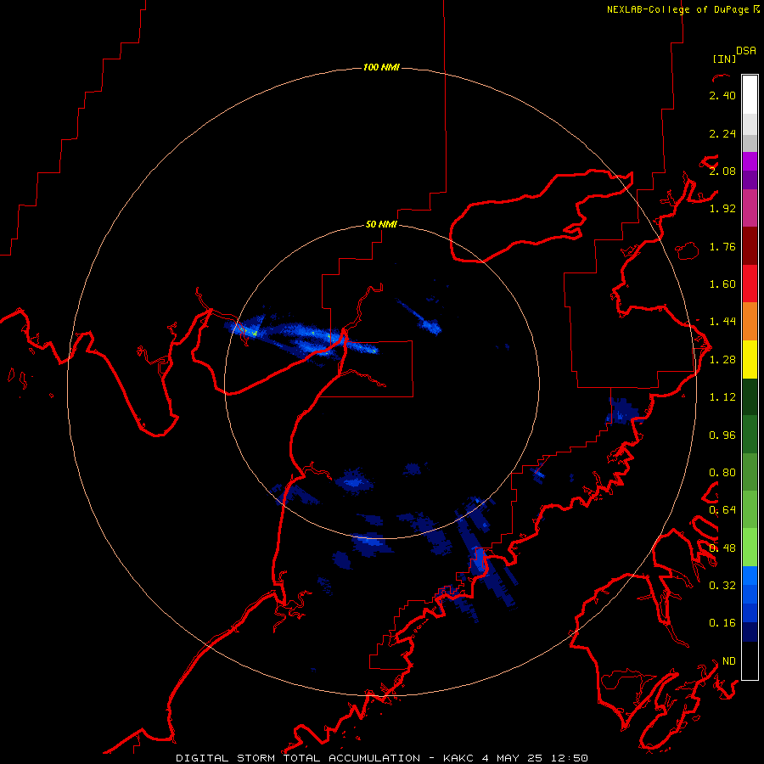Screen dimensions: 764x764
Task: Click the 2.24 legend value
Action: click(722, 133)
